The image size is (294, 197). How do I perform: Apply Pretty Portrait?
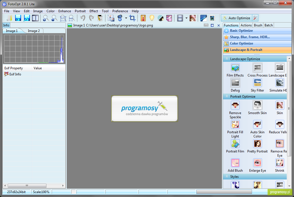258,146
